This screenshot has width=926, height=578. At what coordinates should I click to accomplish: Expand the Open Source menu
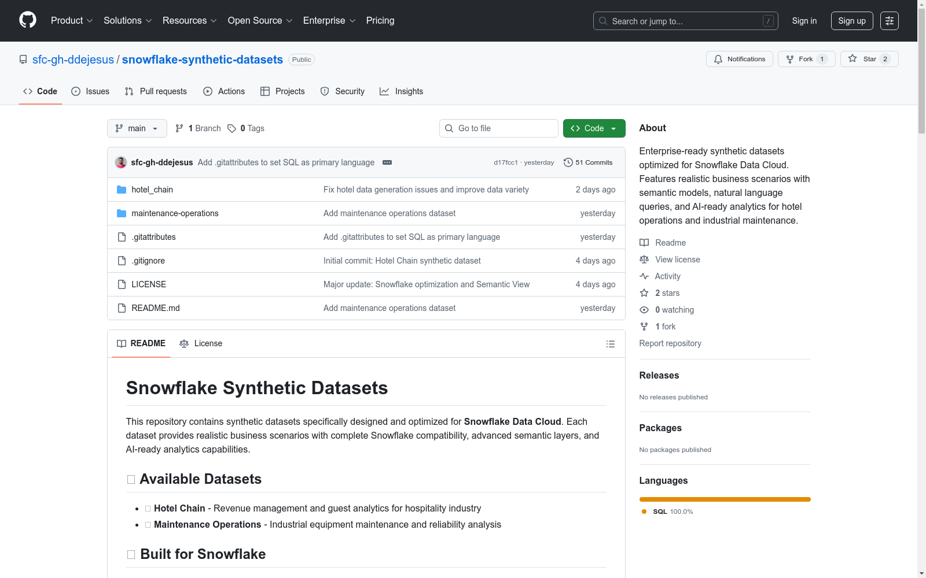point(260,21)
